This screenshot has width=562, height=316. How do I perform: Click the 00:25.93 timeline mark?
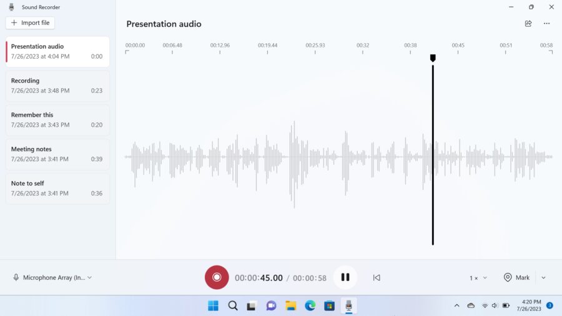point(315,46)
